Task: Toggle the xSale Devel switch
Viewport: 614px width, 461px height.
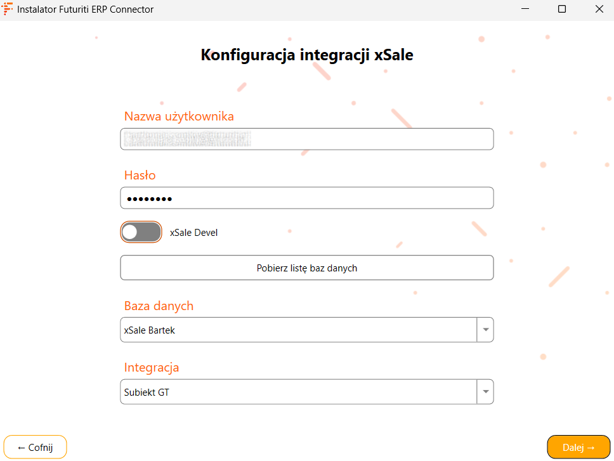Action: (141, 232)
